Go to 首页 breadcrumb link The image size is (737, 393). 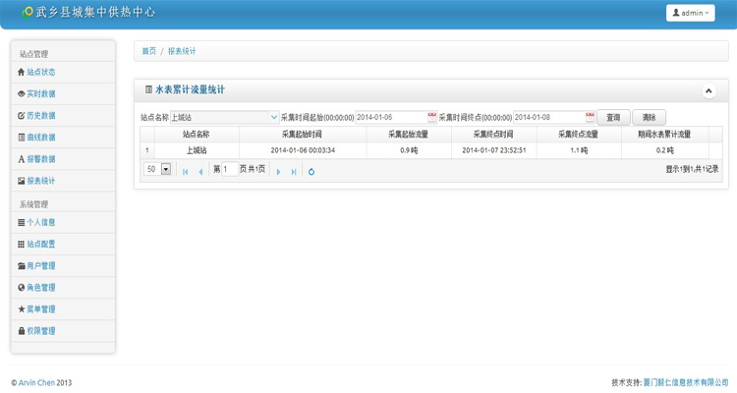(x=149, y=51)
